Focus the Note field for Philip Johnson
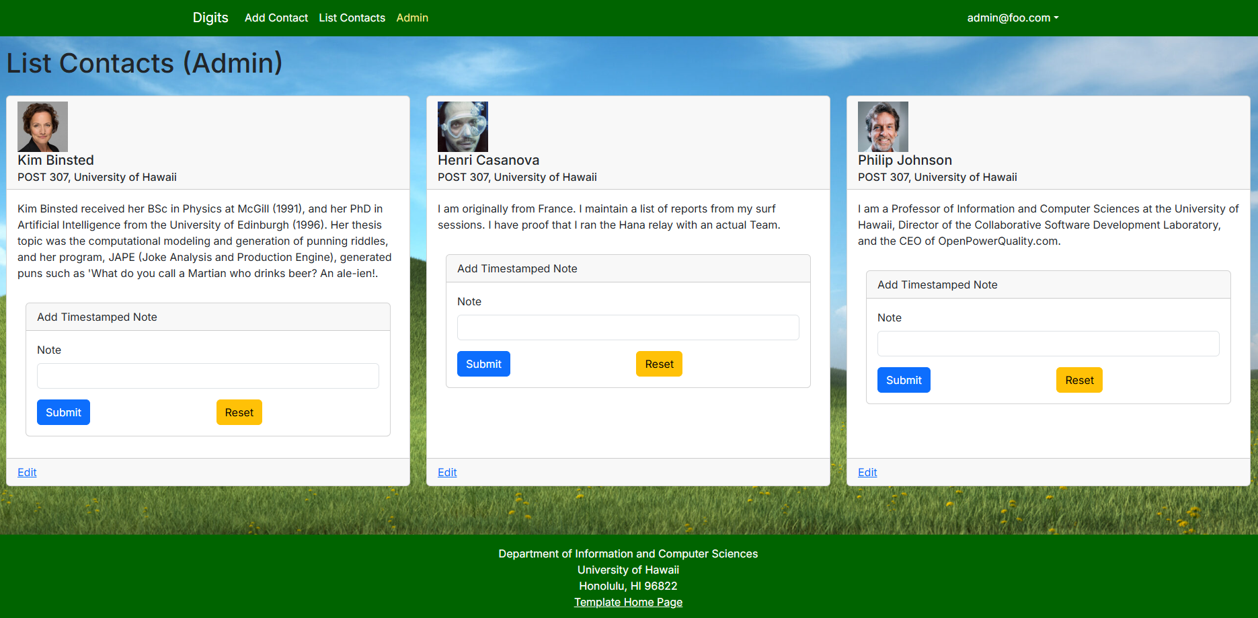The image size is (1258, 618). pos(1048,344)
